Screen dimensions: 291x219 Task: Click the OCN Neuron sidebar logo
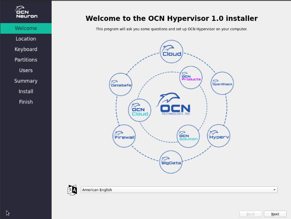pos(26,12)
